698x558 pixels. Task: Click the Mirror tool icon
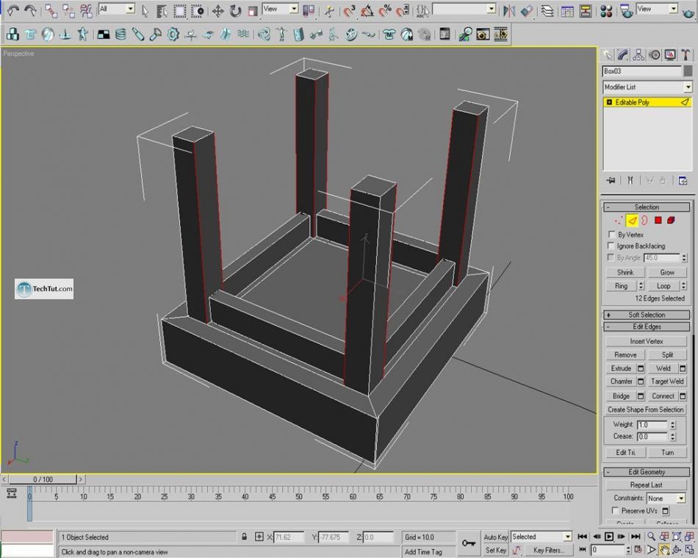(x=509, y=11)
